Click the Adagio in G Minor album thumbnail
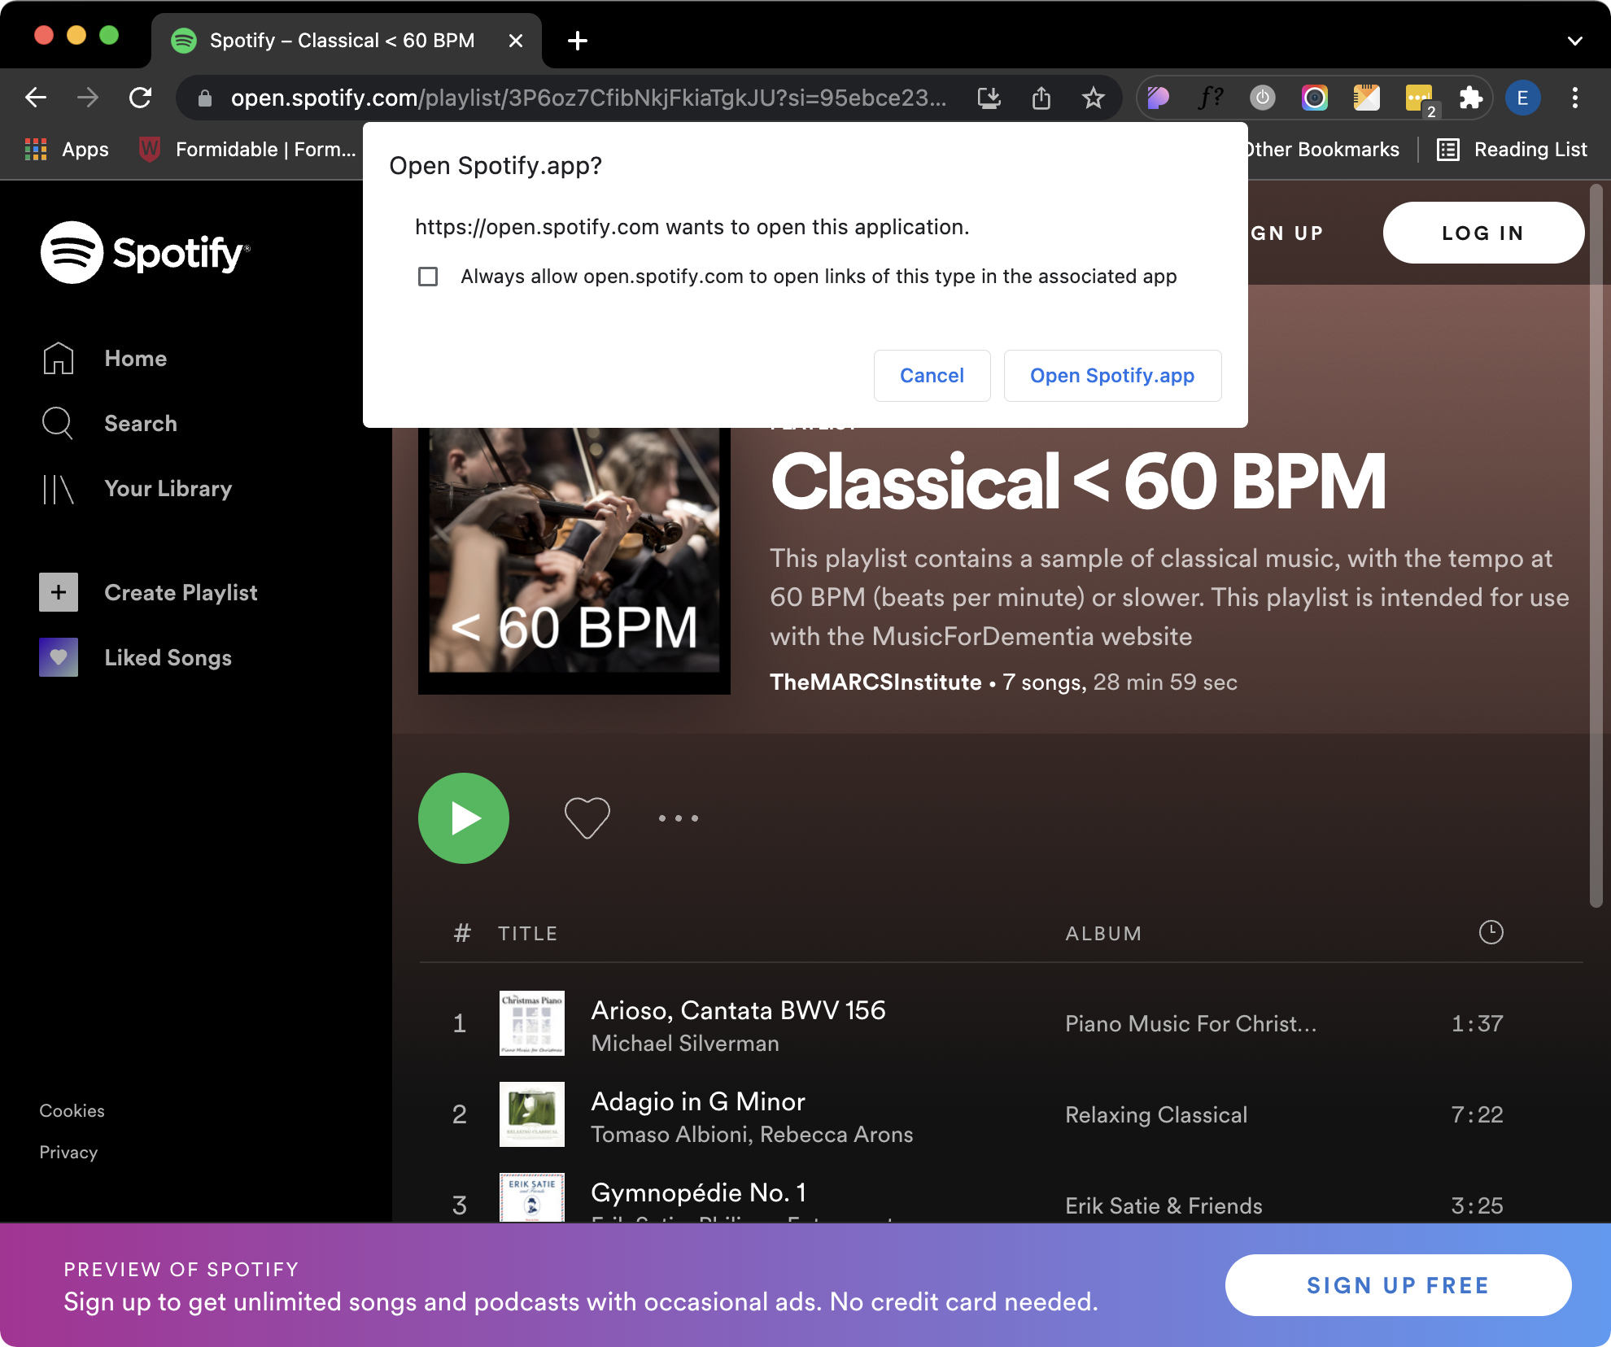 coord(532,1114)
